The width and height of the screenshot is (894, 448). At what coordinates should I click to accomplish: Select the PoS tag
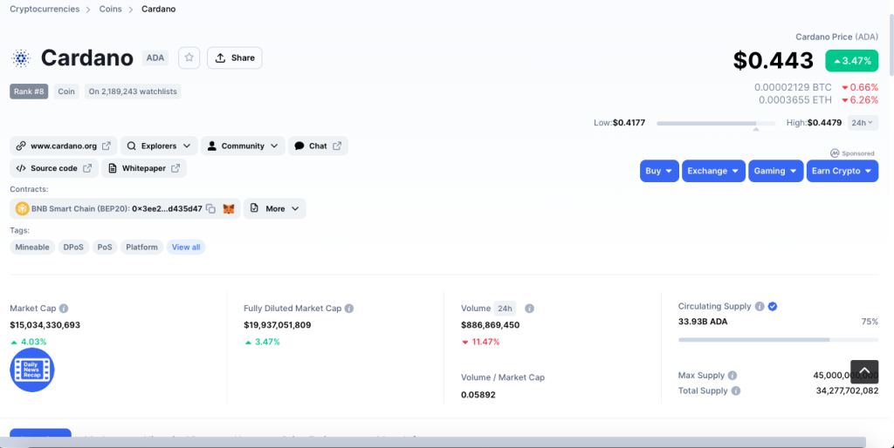[105, 247]
